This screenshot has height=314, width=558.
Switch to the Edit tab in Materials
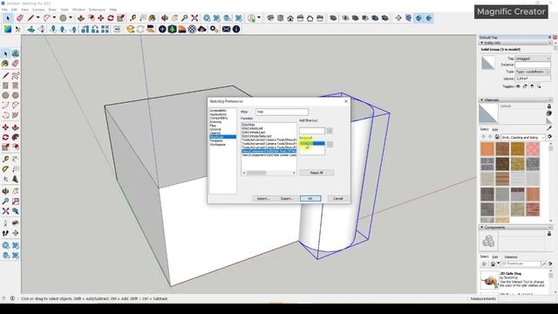[x=495, y=129]
